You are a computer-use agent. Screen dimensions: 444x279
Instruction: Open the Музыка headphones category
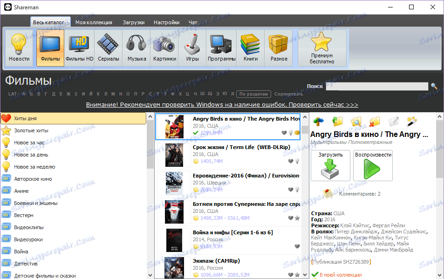(137, 48)
